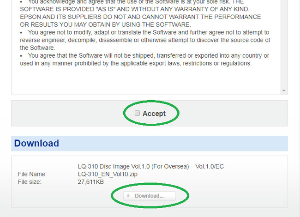
Task: Click the LQ-310 Disc Image title text
Action: [x=133, y=166]
